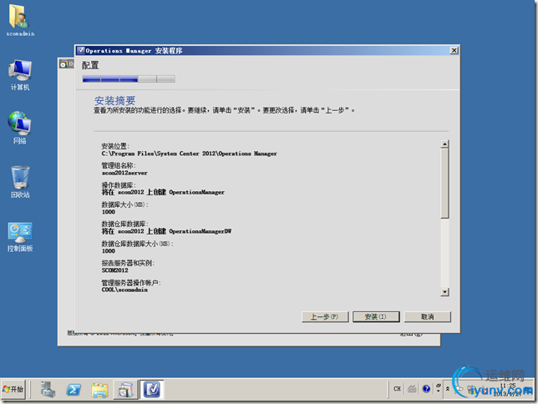
Task: Click the dialog title bar icon
Action: coord(81,50)
